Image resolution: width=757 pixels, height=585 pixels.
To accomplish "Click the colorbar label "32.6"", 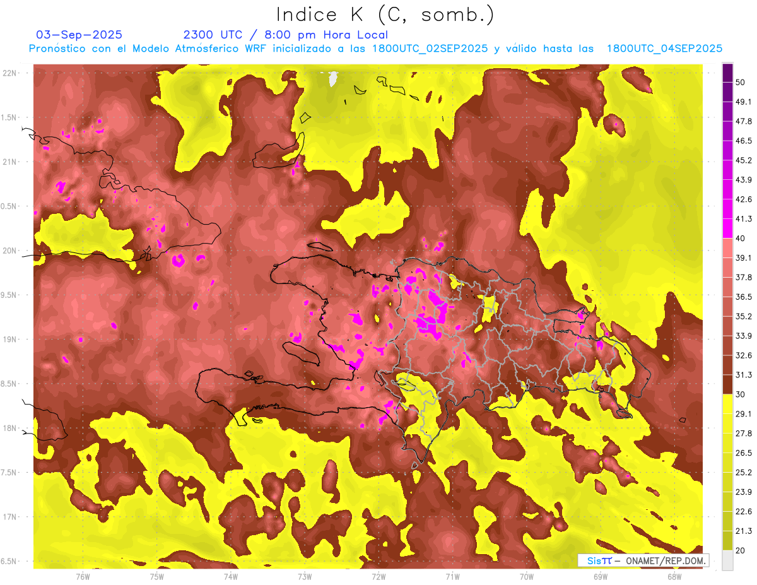I will point(744,355).
